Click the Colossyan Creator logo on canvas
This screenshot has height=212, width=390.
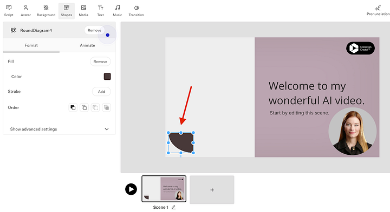point(360,48)
